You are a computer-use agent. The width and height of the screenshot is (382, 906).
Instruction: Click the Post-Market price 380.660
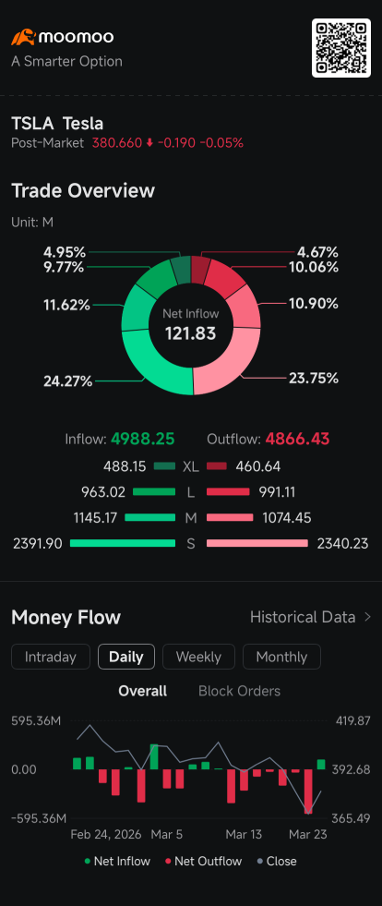[x=117, y=143]
